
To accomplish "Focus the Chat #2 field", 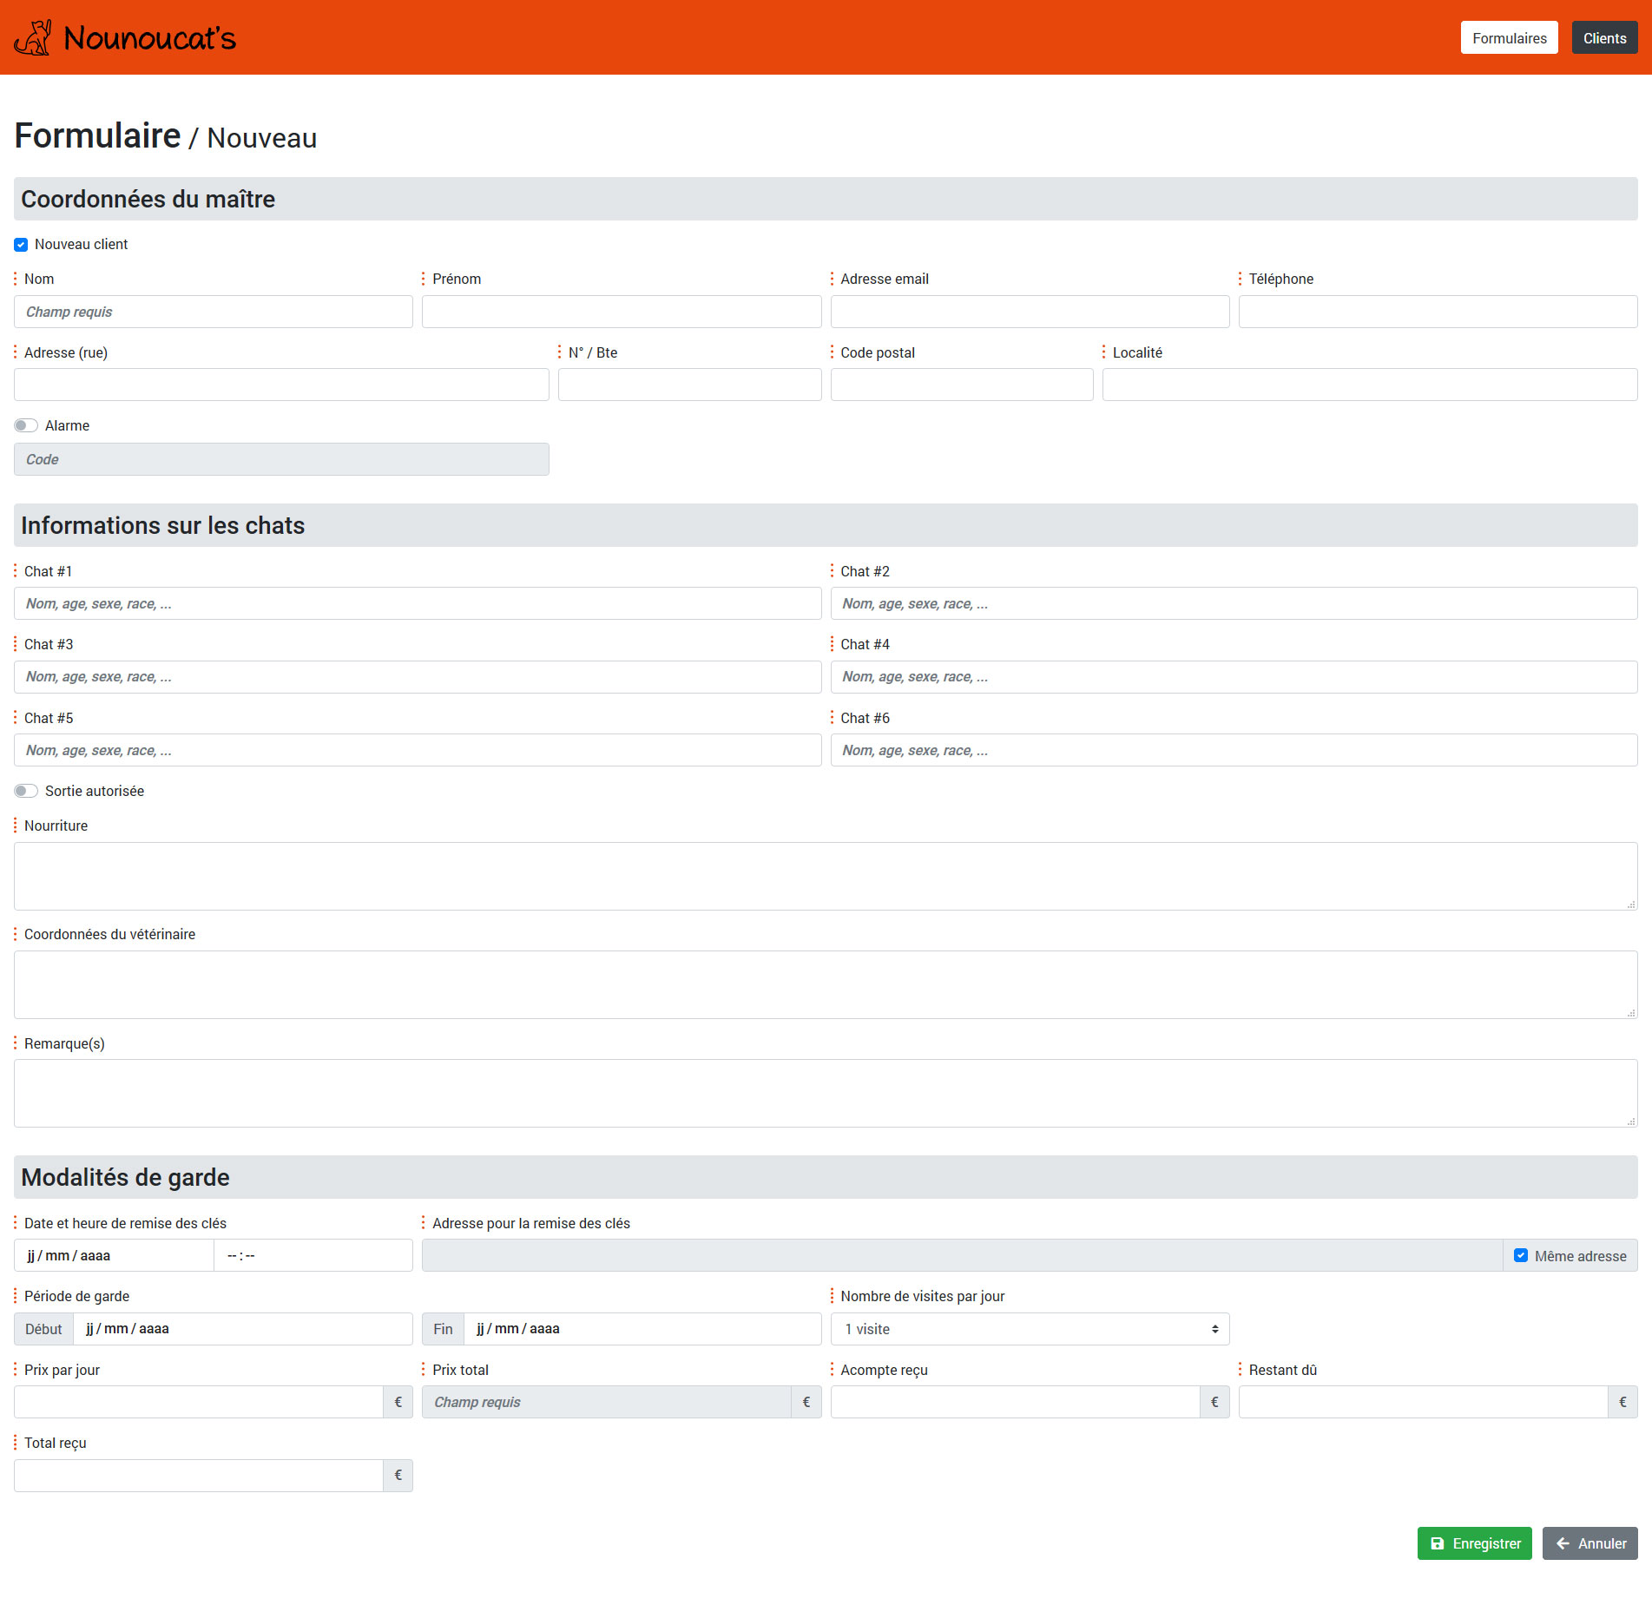I will (1234, 603).
